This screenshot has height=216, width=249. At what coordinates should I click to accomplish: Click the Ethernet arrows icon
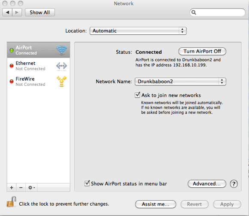pos(62,66)
